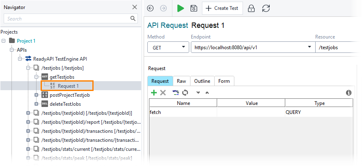This screenshot has height=166, width=362.
Task: Click the refresh arrows icon in top toolbar
Action: click(x=266, y=9)
